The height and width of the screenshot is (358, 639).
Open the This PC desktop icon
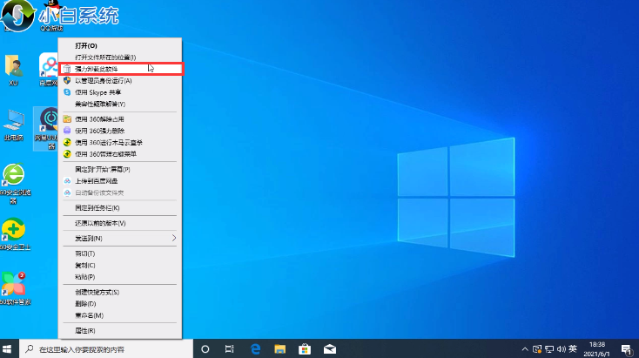(13, 122)
